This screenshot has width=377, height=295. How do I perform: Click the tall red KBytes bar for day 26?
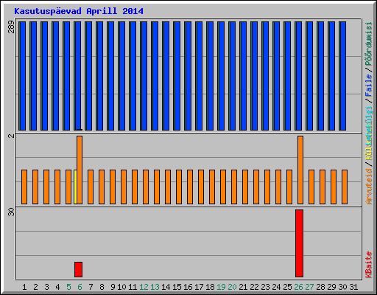(x=299, y=243)
